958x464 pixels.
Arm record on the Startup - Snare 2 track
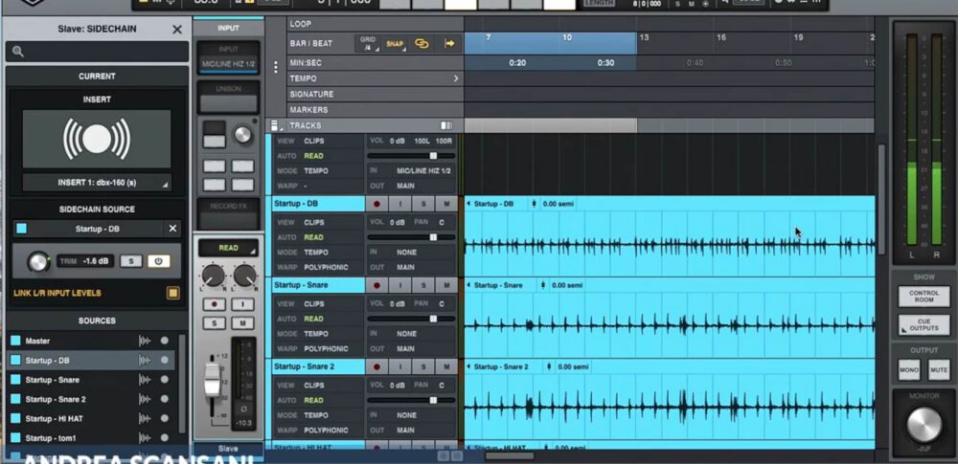pos(376,367)
